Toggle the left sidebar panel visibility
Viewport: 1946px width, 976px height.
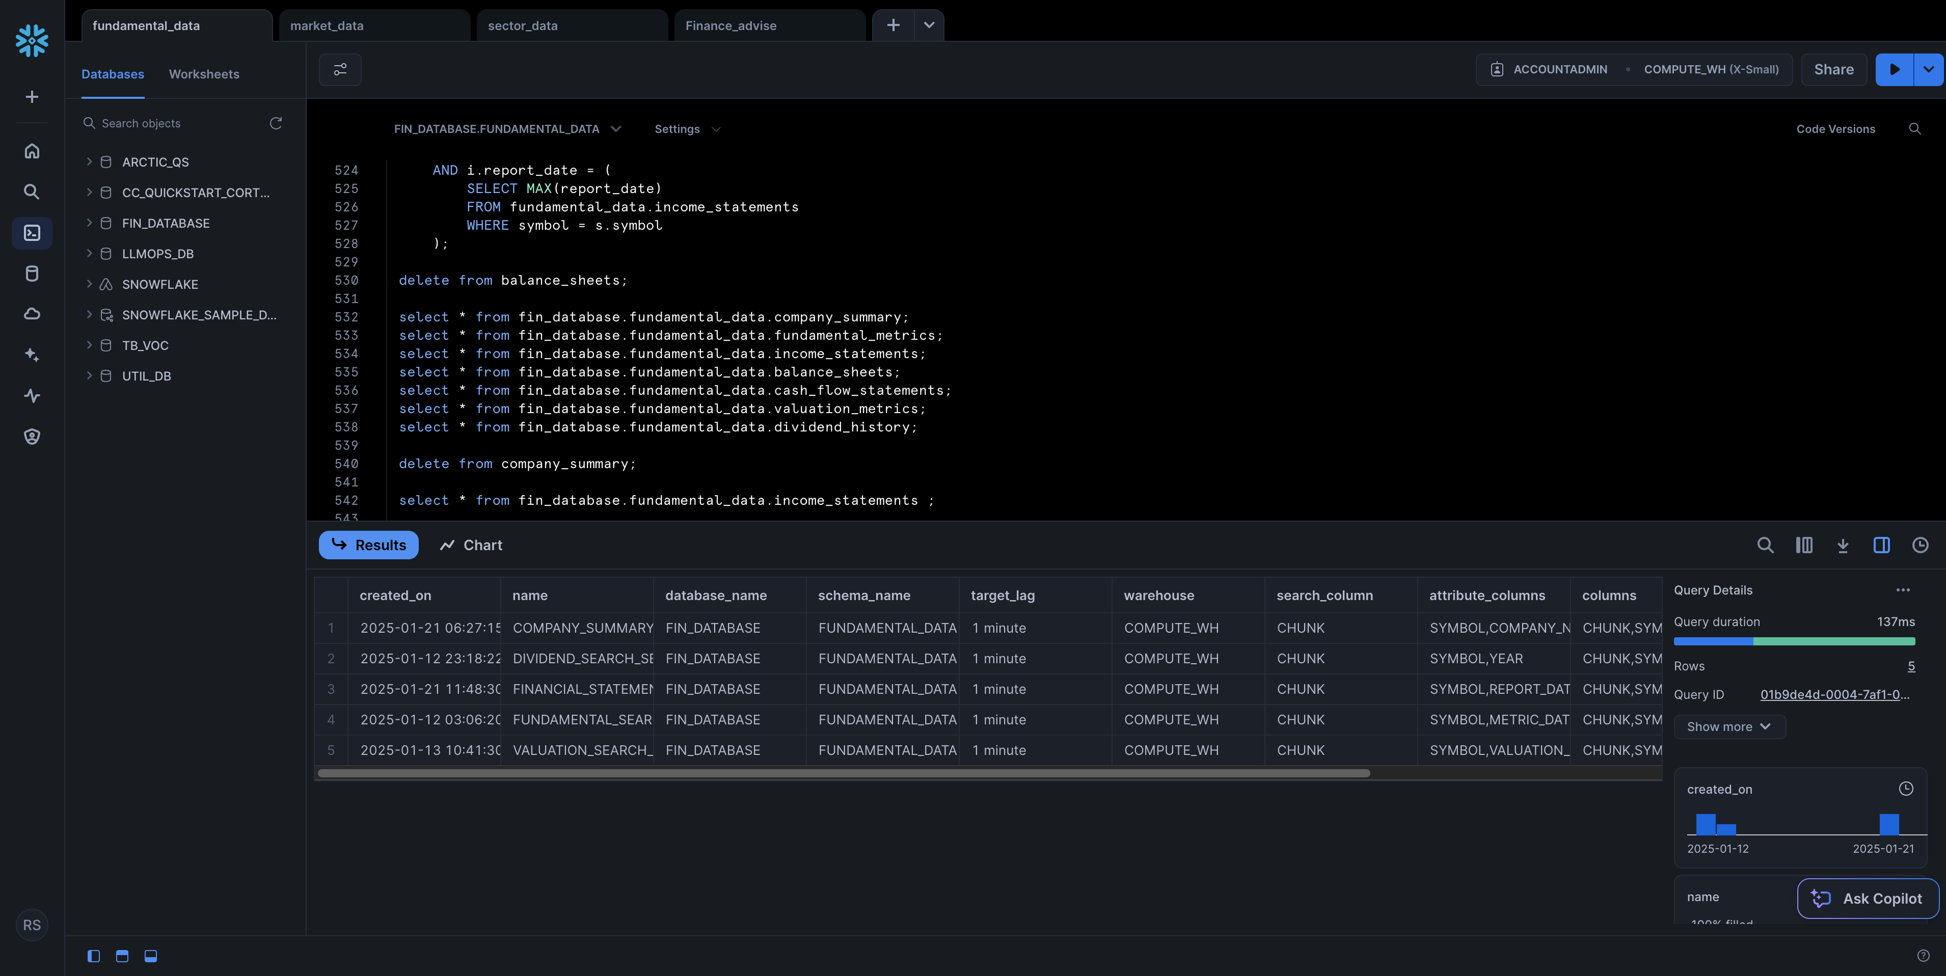[94, 956]
